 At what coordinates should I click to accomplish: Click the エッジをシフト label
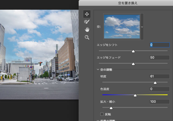coord(107,45)
